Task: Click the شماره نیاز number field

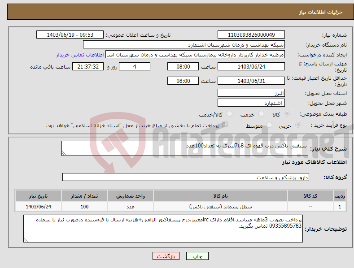Action: [251, 35]
